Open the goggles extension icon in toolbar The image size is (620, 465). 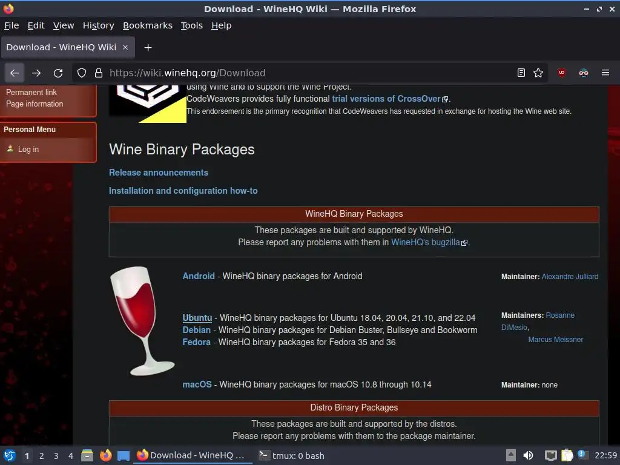pos(583,73)
